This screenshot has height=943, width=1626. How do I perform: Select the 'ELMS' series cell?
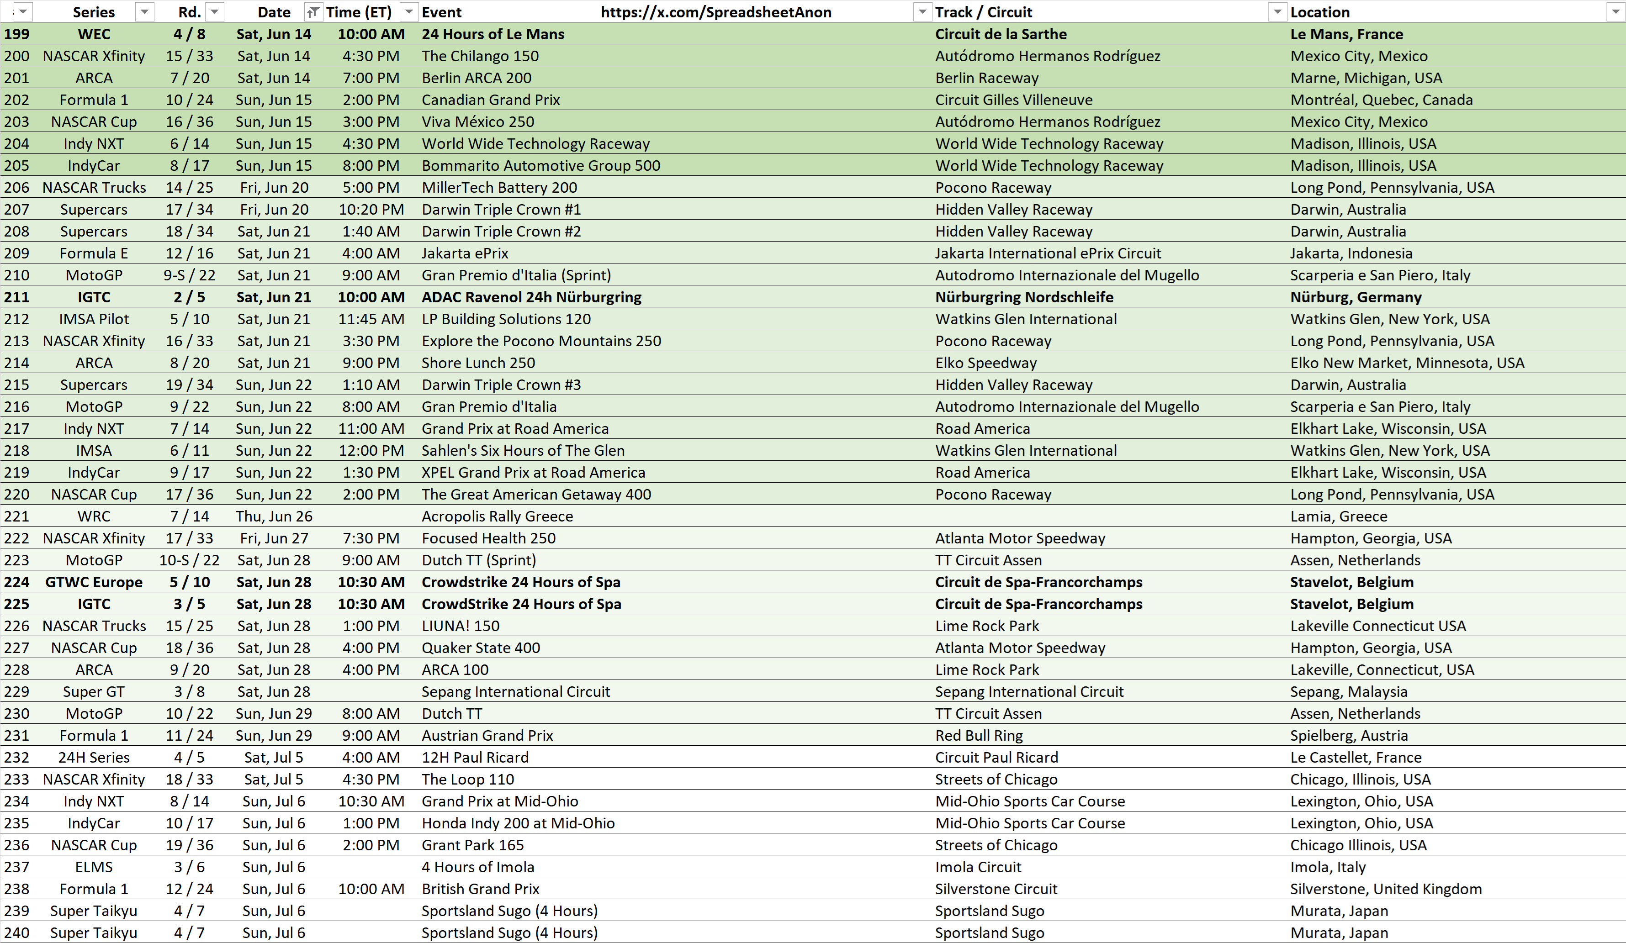(x=94, y=868)
